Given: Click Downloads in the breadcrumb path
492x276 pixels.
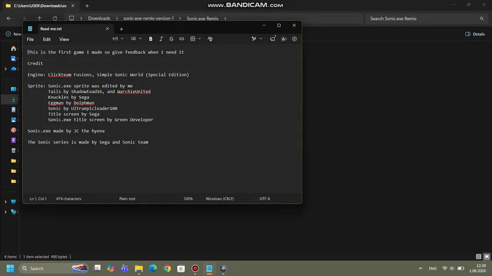Looking at the screenshot, I should (99, 19).
